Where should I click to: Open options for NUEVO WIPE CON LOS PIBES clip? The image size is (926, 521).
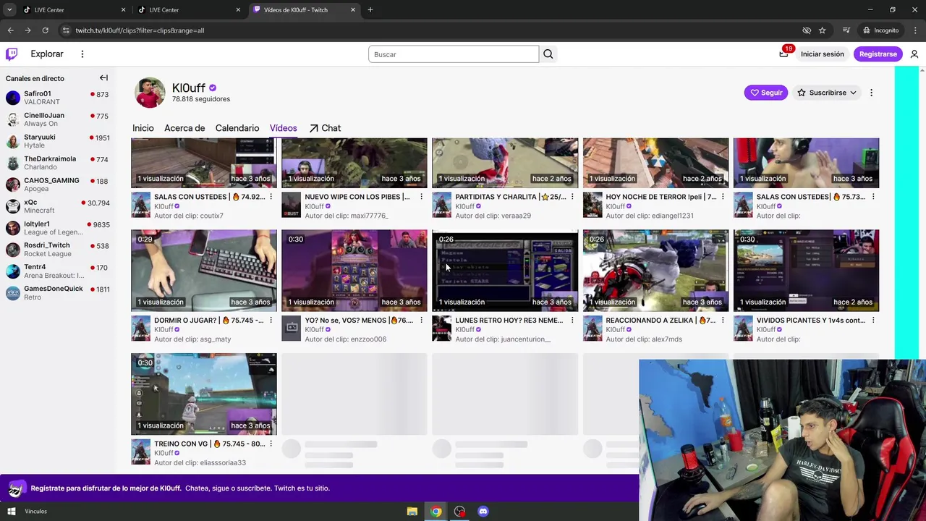coord(422,197)
